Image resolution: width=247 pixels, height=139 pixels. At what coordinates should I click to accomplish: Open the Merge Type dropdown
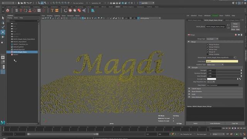pos(212,39)
